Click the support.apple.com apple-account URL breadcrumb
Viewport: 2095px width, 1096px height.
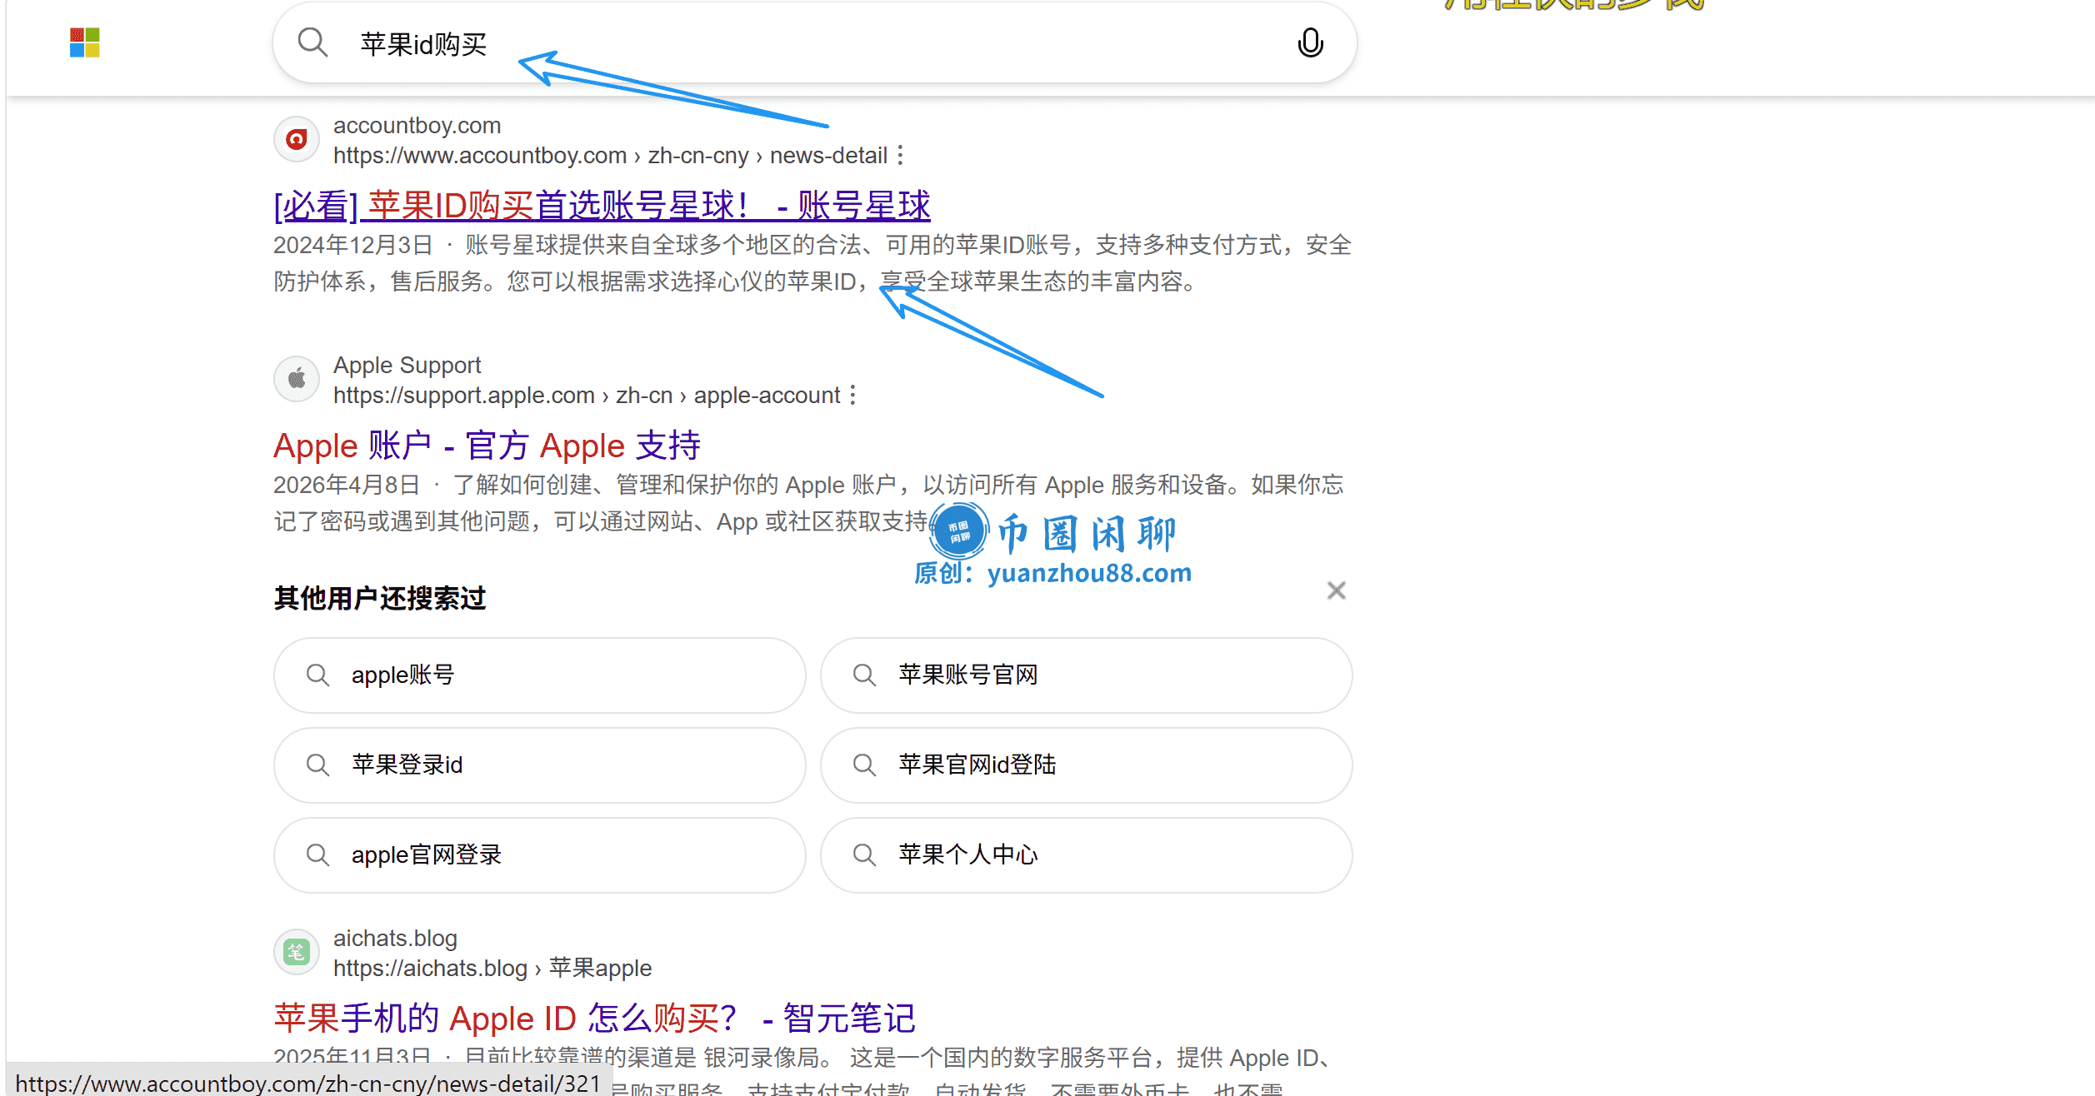(587, 396)
